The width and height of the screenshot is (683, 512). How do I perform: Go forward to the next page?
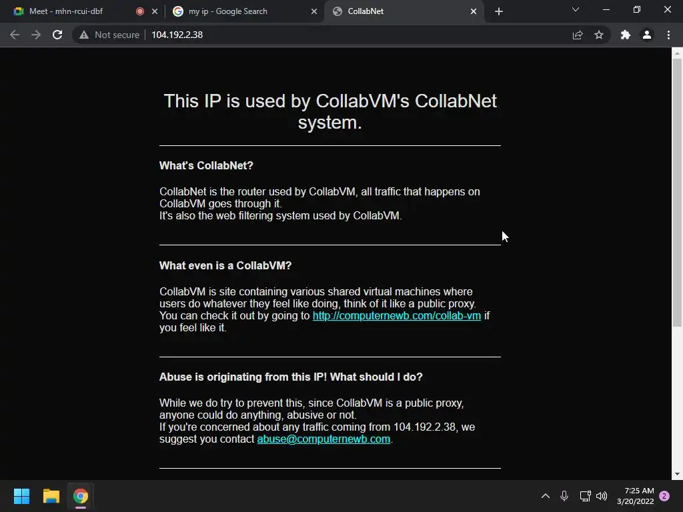click(36, 35)
